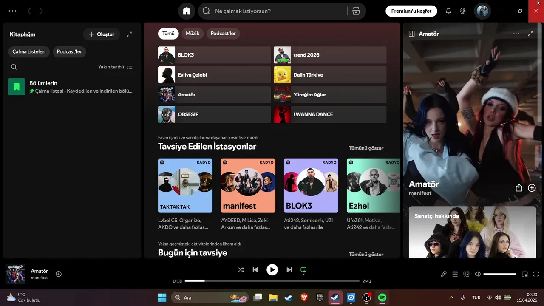Share the Amatör track
The height and width of the screenshot is (306, 544).
[x=519, y=188]
